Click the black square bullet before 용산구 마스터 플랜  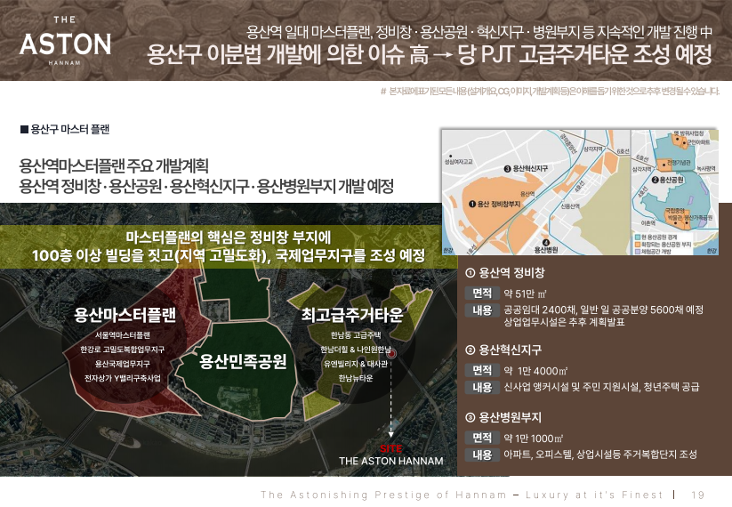(24, 129)
